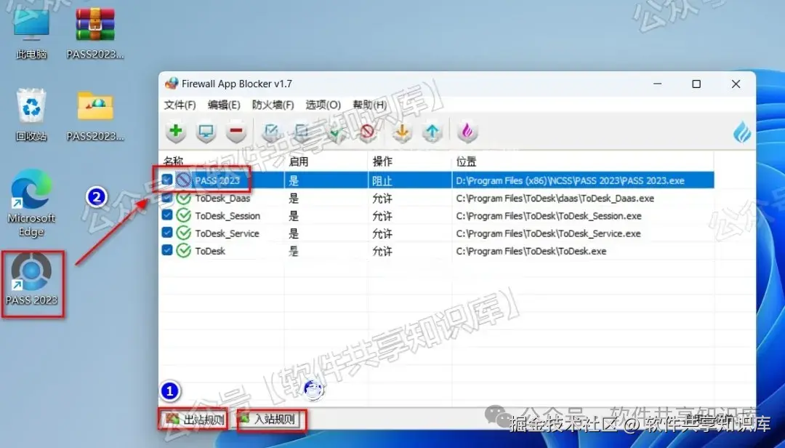This screenshot has width=785, height=448.
Task: Click the green check icon of the ToDesk row
Action: pos(184,251)
